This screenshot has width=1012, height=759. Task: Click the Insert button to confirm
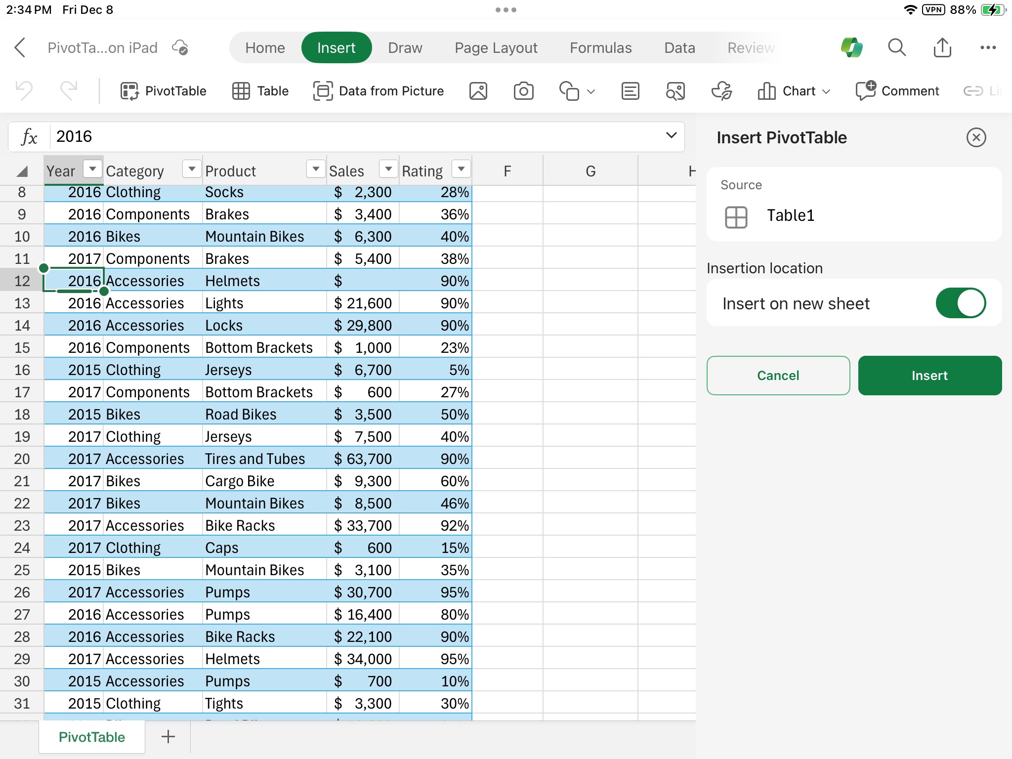coord(929,376)
